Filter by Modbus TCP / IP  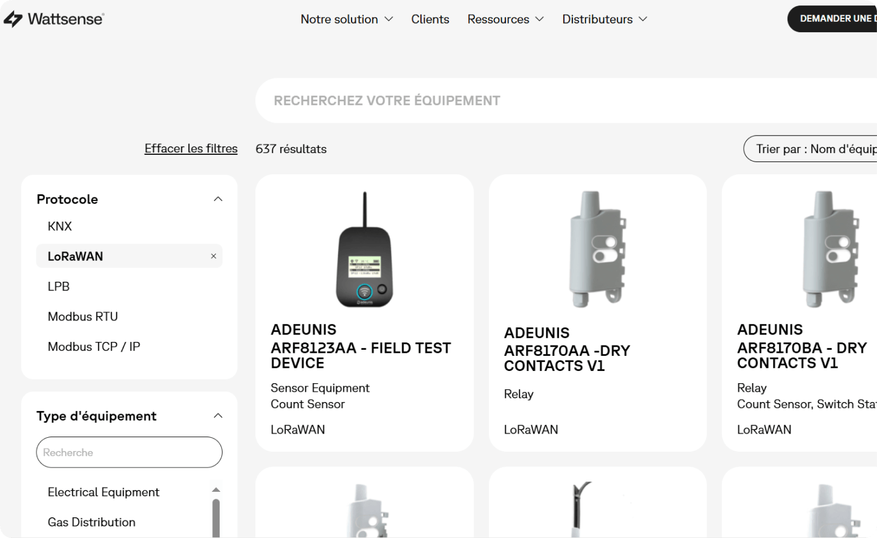tap(94, 347)
